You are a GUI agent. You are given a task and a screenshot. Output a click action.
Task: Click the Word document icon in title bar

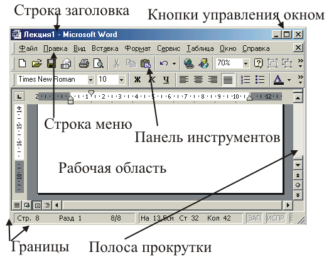[17, 34]
